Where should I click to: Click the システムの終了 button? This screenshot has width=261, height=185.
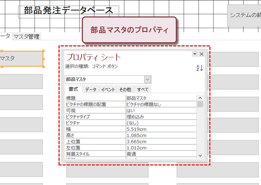click(244, 15)
